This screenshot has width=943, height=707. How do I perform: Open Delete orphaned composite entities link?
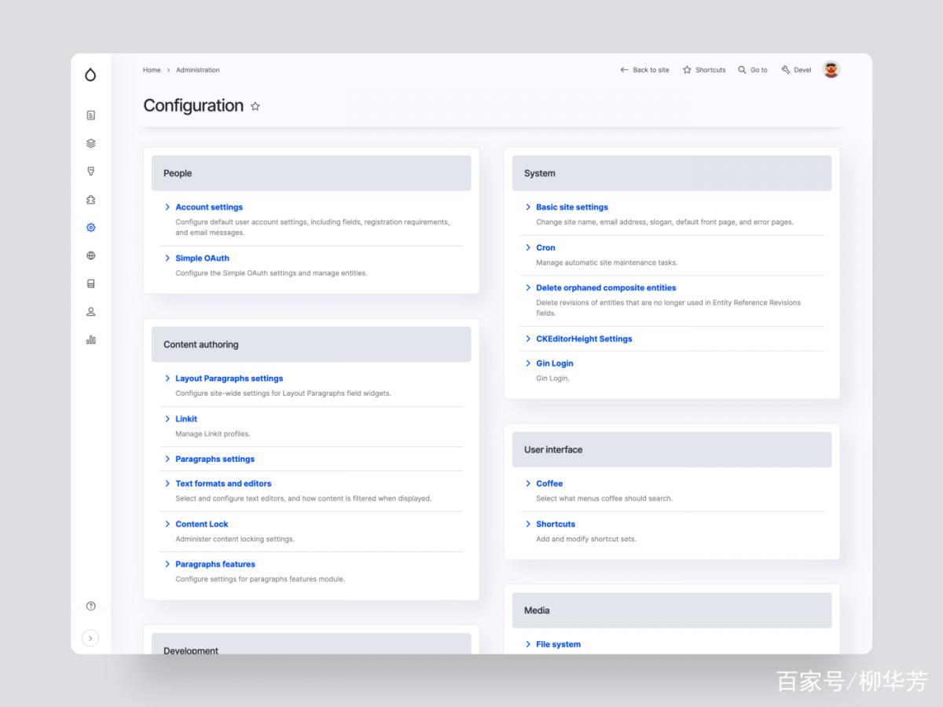606,288
